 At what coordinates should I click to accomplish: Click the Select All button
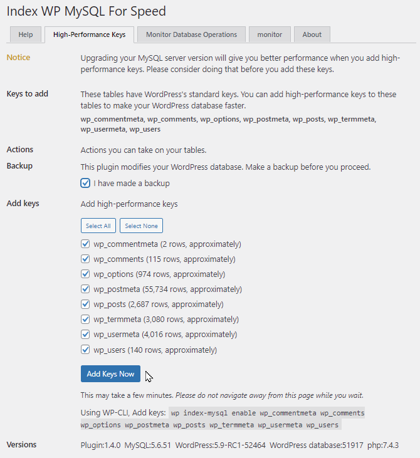pyautogui.click(x=98, y=226)
